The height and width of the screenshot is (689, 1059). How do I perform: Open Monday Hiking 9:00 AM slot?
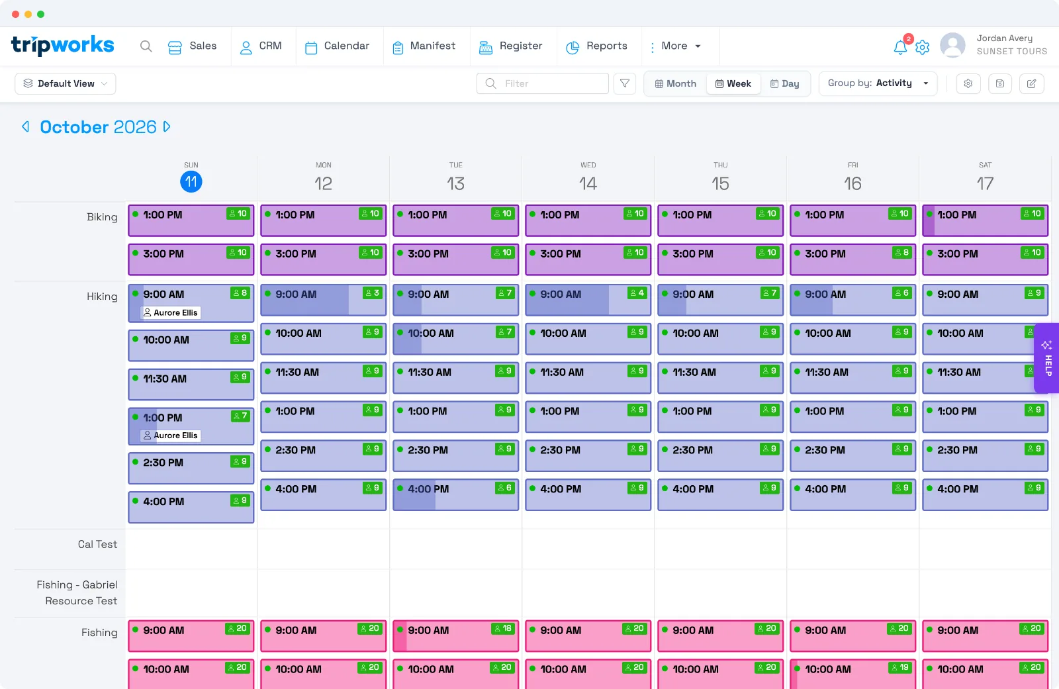[324, 300]
